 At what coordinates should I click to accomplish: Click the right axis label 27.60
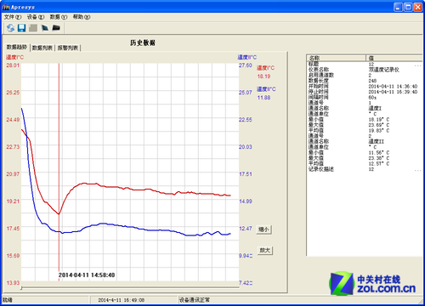tap(245, 65)
